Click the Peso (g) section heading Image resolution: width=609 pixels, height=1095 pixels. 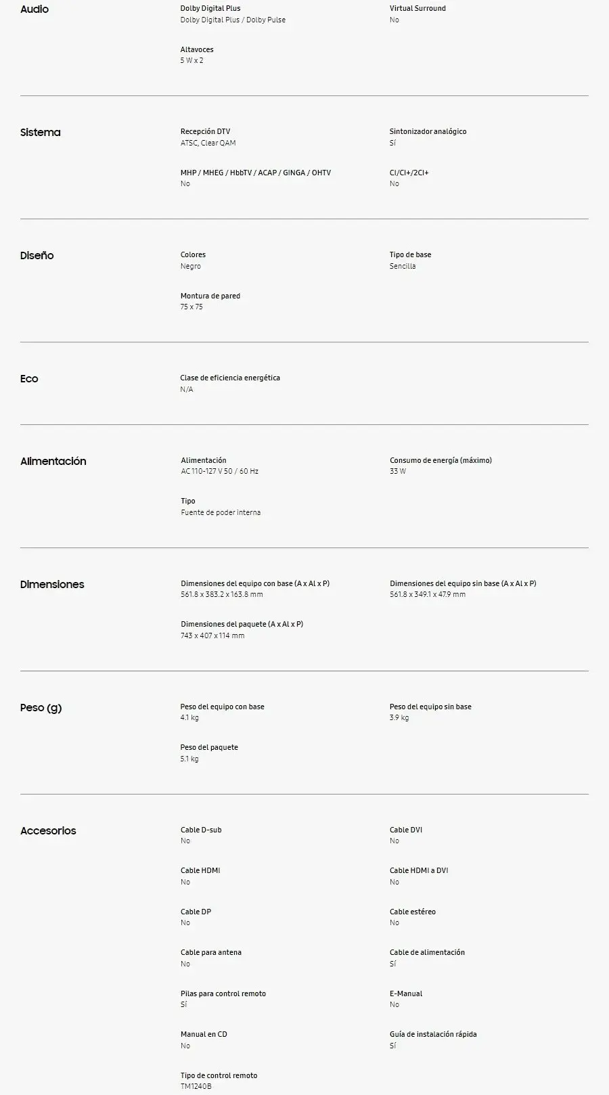pyautogui.click(x=41, y=708)
